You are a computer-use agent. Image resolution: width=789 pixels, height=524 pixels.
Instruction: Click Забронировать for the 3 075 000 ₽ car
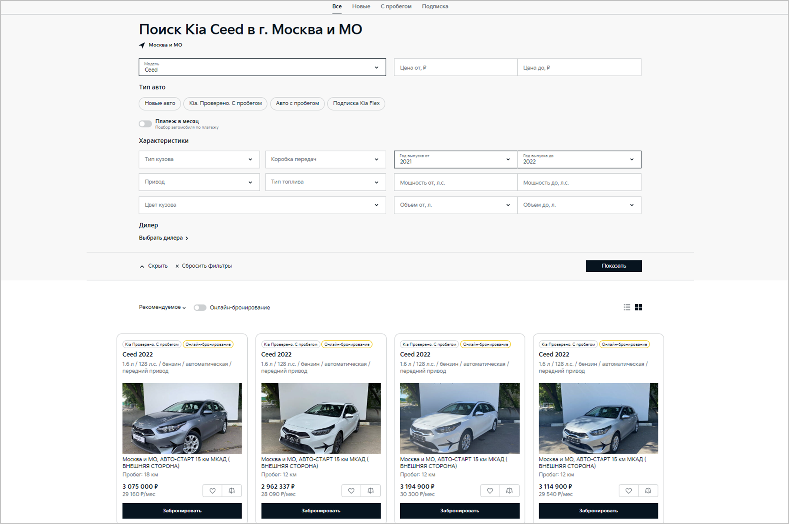[182, 511]
